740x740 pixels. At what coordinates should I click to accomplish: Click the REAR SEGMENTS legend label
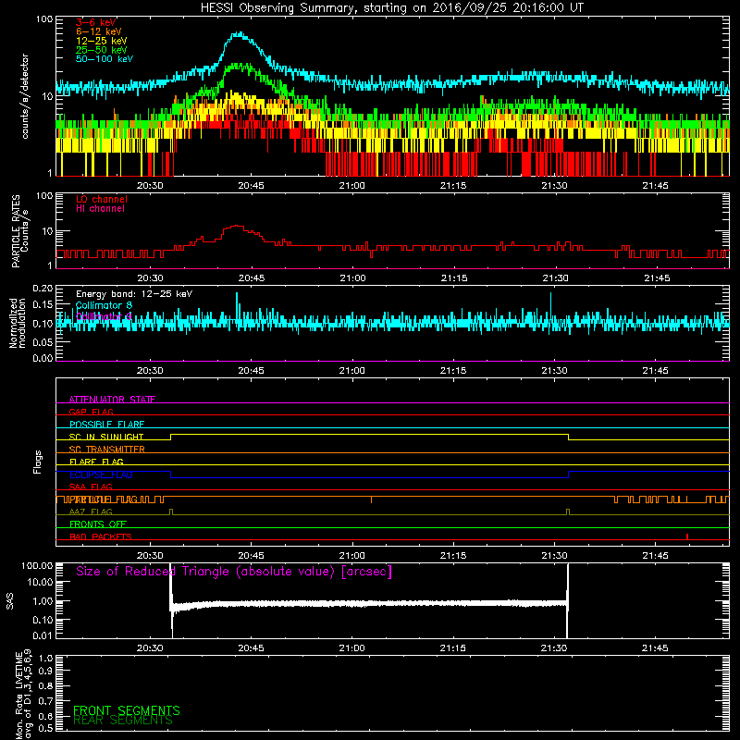[x=123, y=721]
